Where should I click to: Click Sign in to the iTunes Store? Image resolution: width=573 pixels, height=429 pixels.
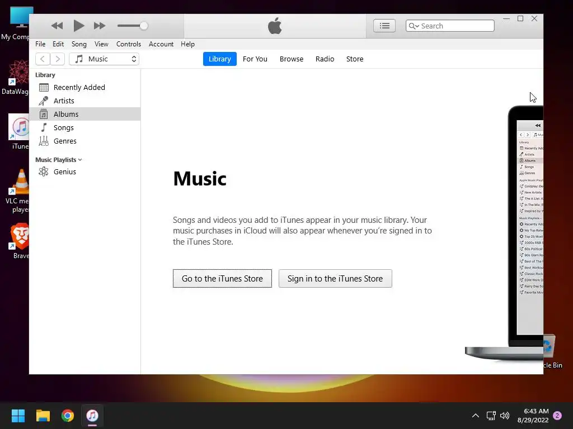[x=335, y=278]
